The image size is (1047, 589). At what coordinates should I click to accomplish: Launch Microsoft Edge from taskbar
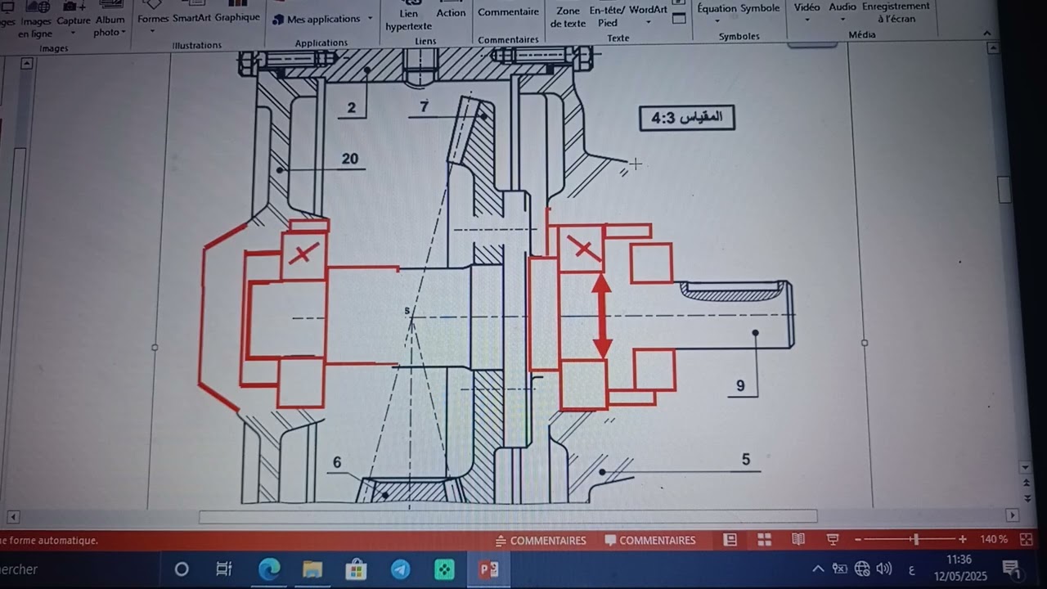269,569
